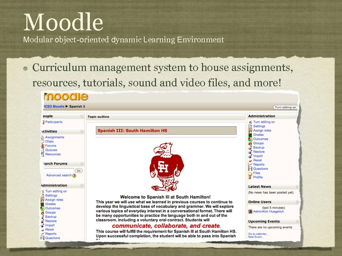Screen dimensions: 342x256
Task: Click into the Search Forums text field
Action: click(x=58, y=170)
